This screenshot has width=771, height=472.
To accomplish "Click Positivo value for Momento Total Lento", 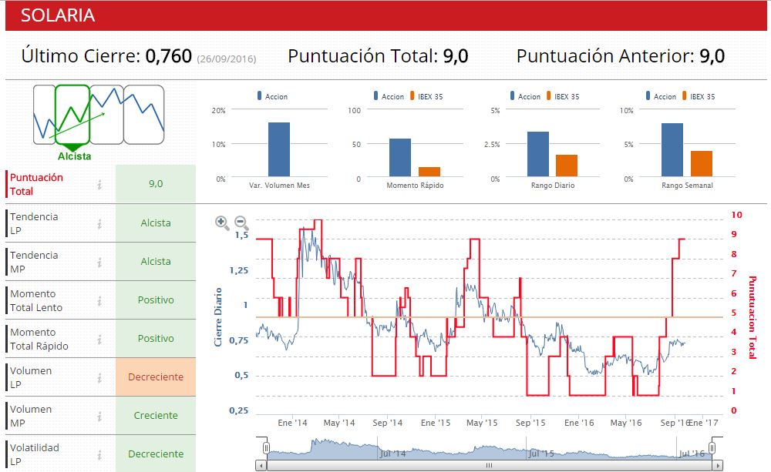I will coord(156,300).
